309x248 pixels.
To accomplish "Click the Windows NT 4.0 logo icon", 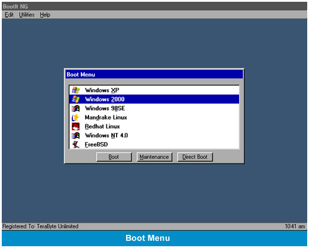I will click(x=76, y=136).
